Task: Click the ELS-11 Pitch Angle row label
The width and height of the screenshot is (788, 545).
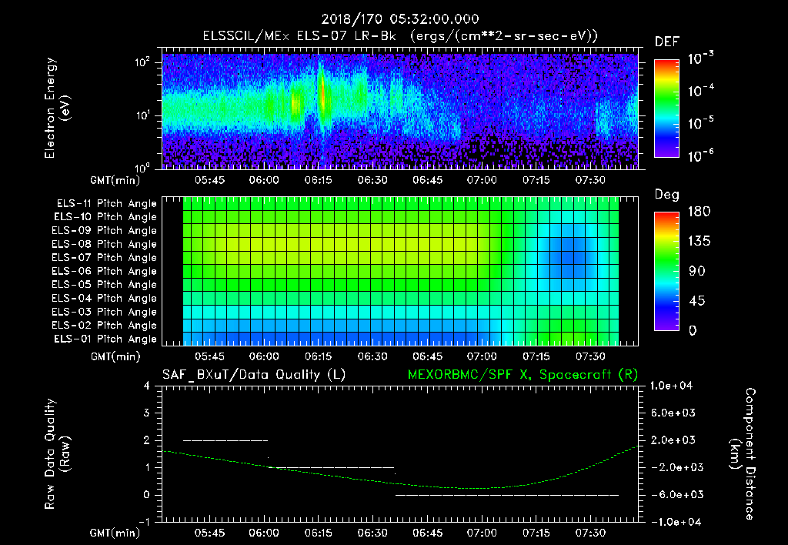Action: (106, 204)
